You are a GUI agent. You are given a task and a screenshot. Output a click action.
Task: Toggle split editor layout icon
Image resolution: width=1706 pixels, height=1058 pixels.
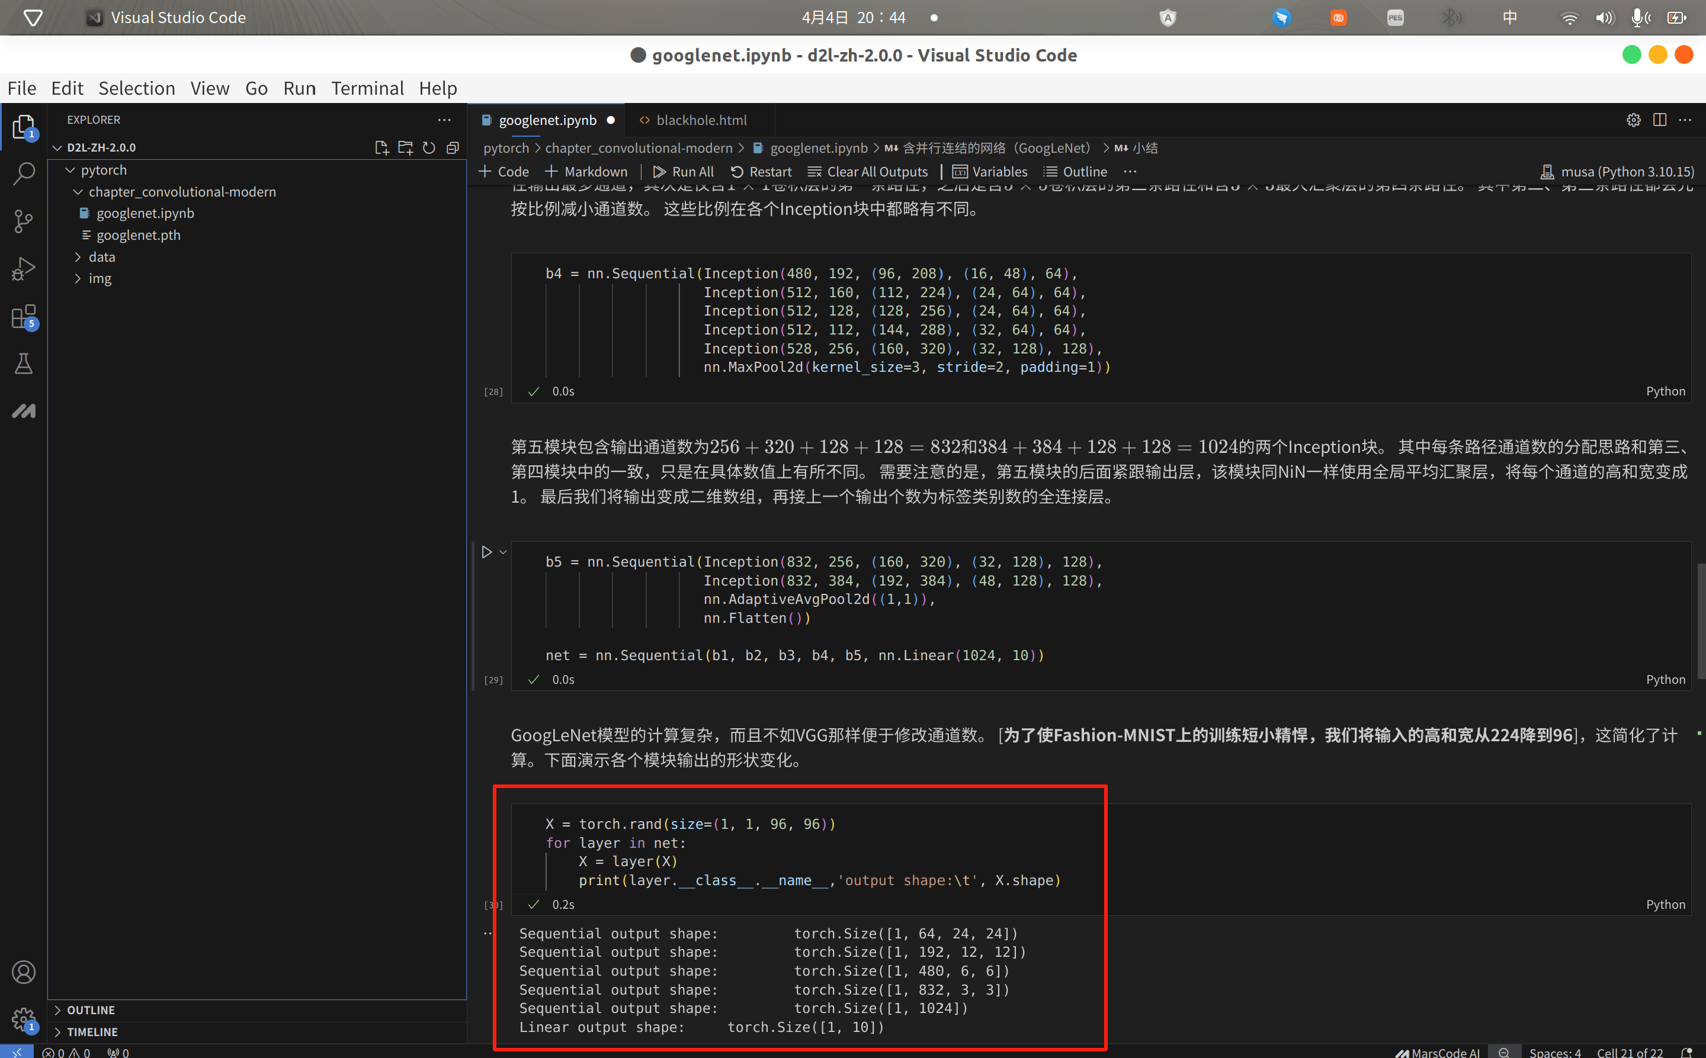point(1659,120)
